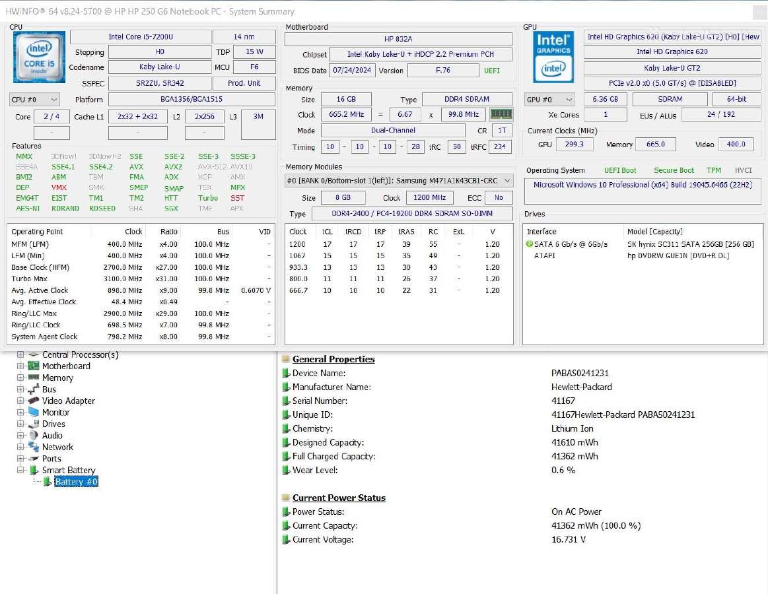Click the Full Charged Capacity value 41362 mWh
Viewport: 768px width, 594px height.
(575, 457)
